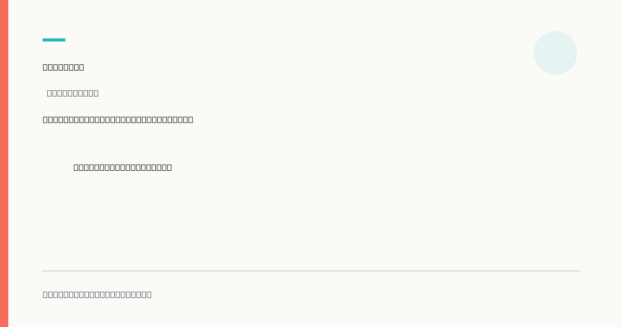The width and height of the screenshot is (623, 327).
Task: Click the first glyph box of the grey subtitle
Action: [49, 93]
